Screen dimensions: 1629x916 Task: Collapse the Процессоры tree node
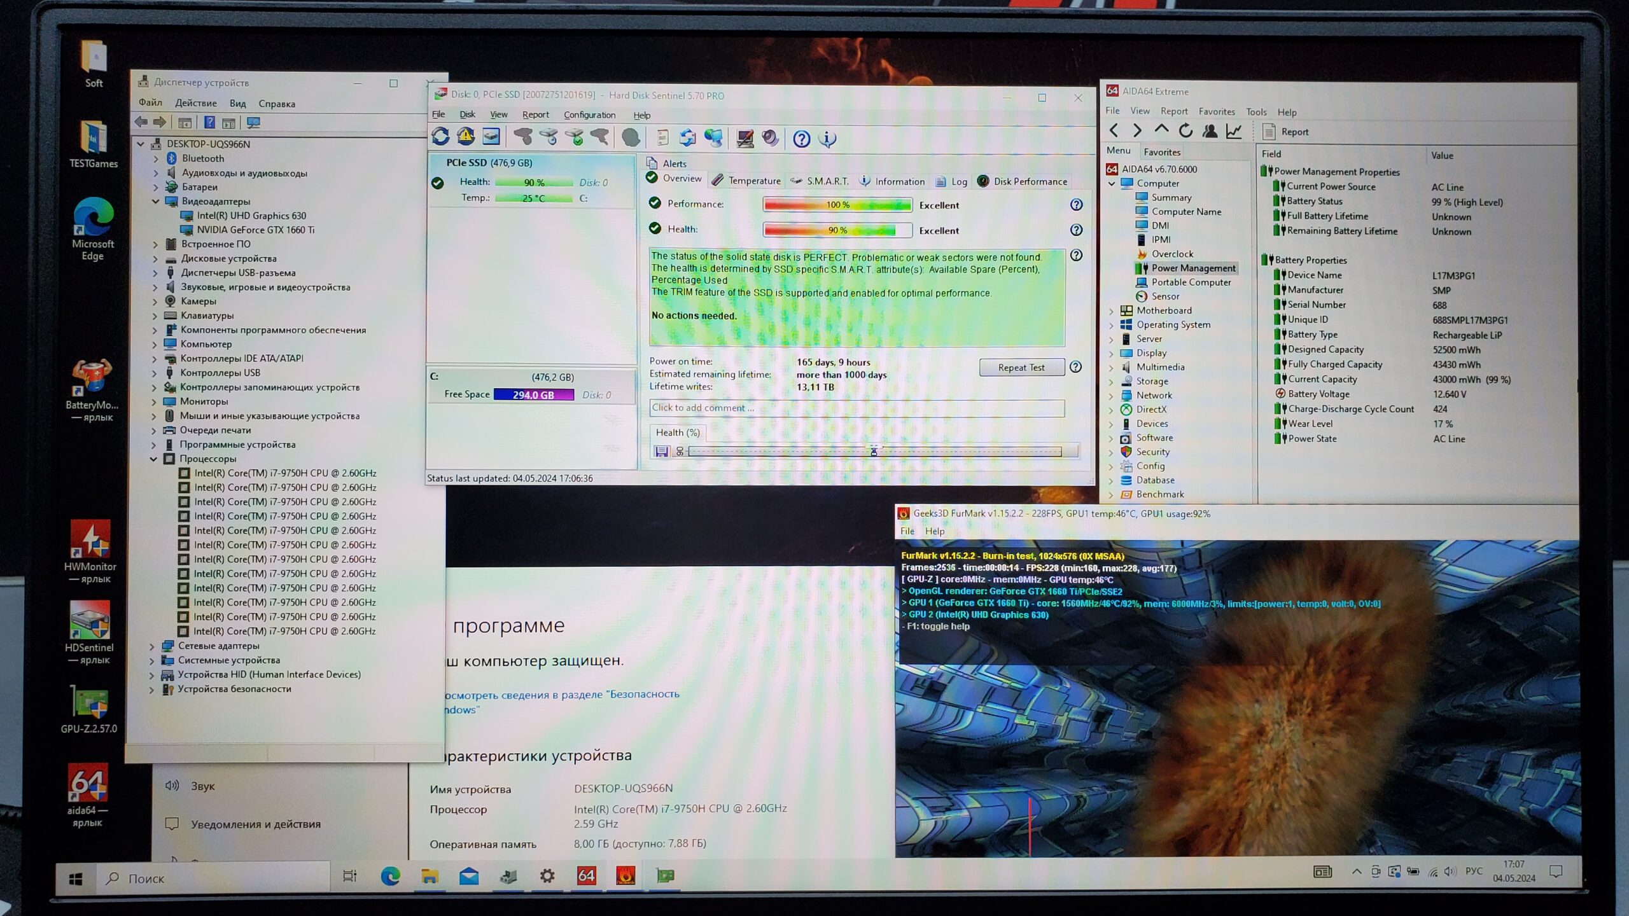click(x=153, y=459)
